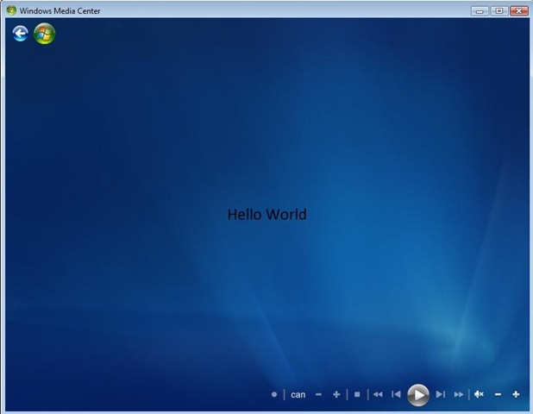Skip to previous track button

(396, 394)
